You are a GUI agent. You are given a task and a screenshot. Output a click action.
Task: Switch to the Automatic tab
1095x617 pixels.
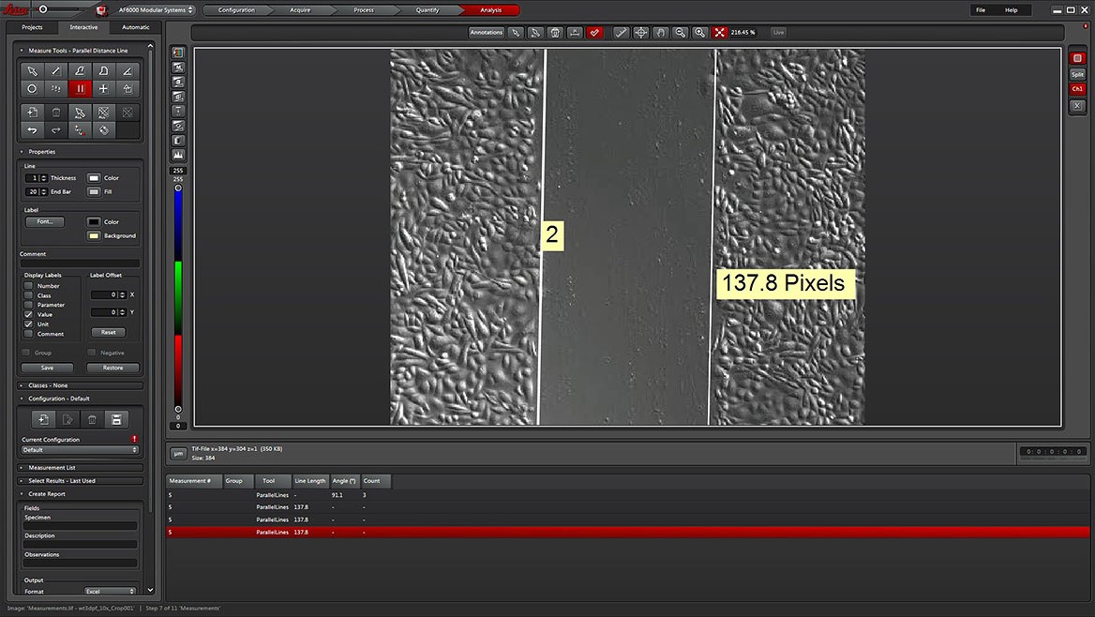pos(136,27)
